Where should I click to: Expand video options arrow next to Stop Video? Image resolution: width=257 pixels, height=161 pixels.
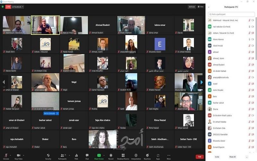[x=23, y=155]
